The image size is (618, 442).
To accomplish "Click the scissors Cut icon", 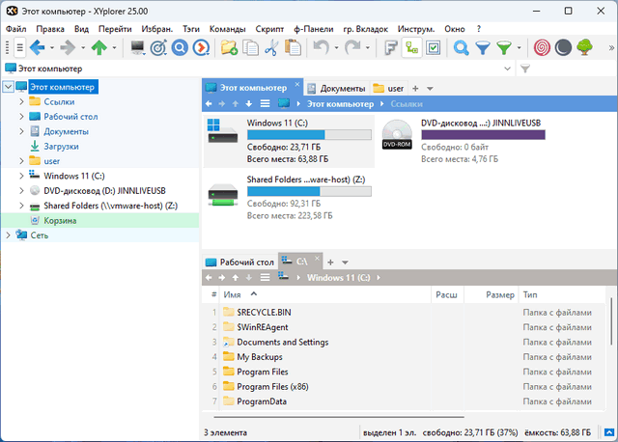I will pyautogui.click(x=271, y=47).
